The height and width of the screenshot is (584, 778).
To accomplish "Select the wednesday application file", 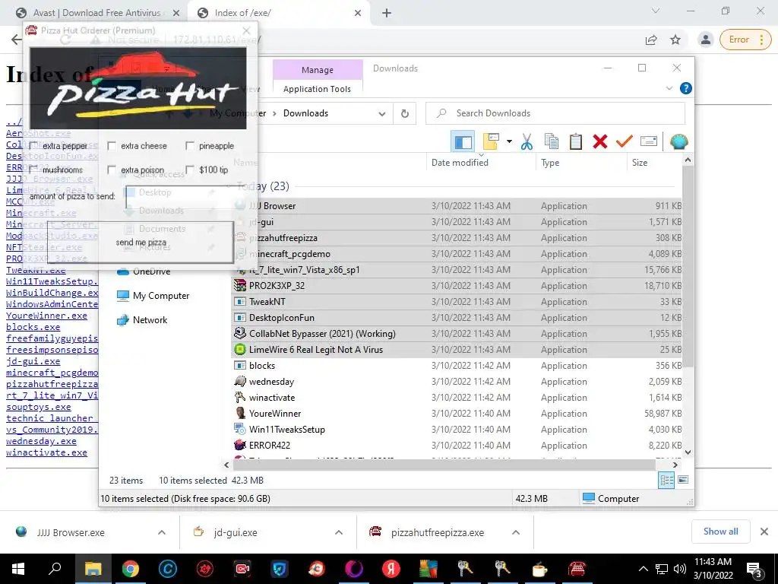I will tap(457, 382).
